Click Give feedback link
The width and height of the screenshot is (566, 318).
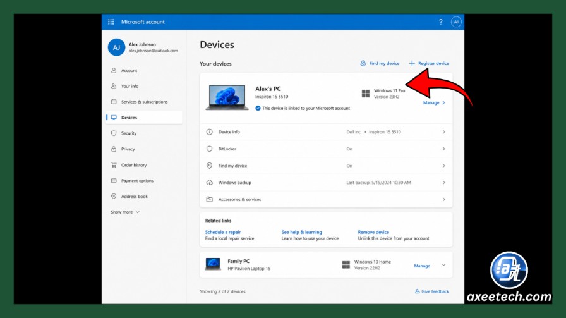(x=435, y=291)
